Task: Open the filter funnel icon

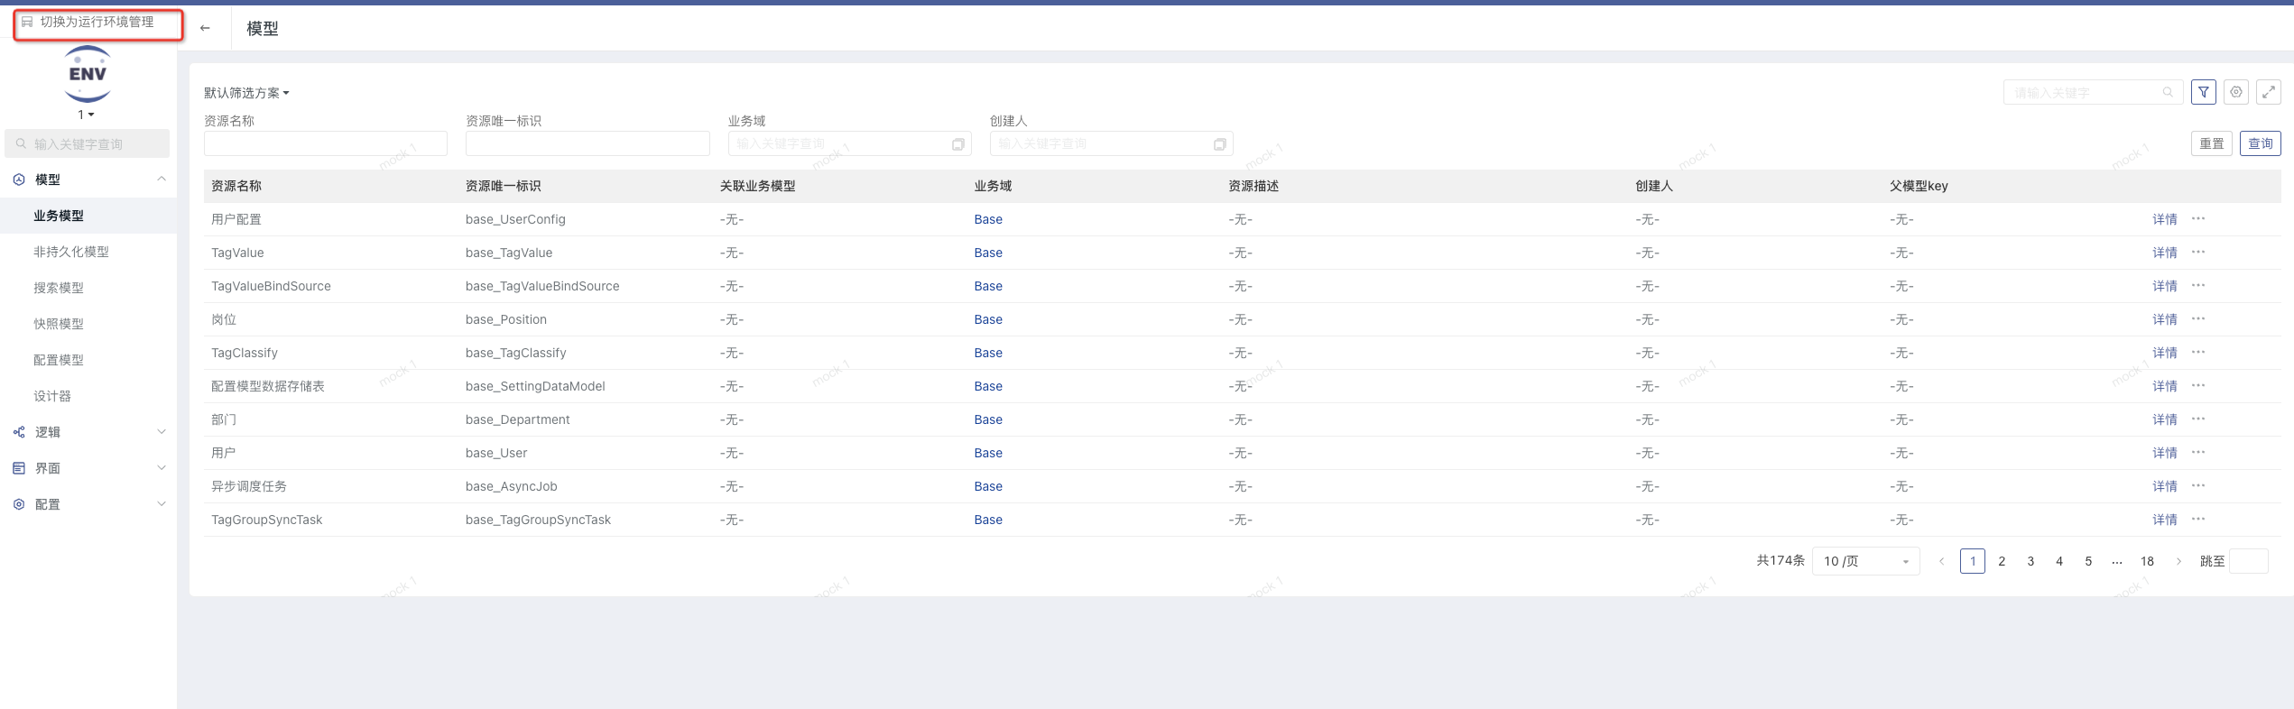Action: coord(2204,92)
